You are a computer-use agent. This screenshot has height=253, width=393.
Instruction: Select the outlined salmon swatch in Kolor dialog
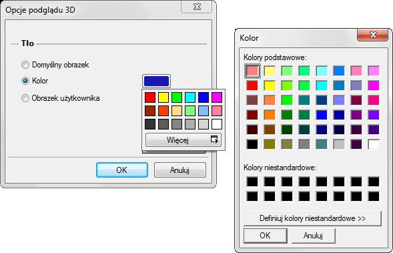pos(252,71)
